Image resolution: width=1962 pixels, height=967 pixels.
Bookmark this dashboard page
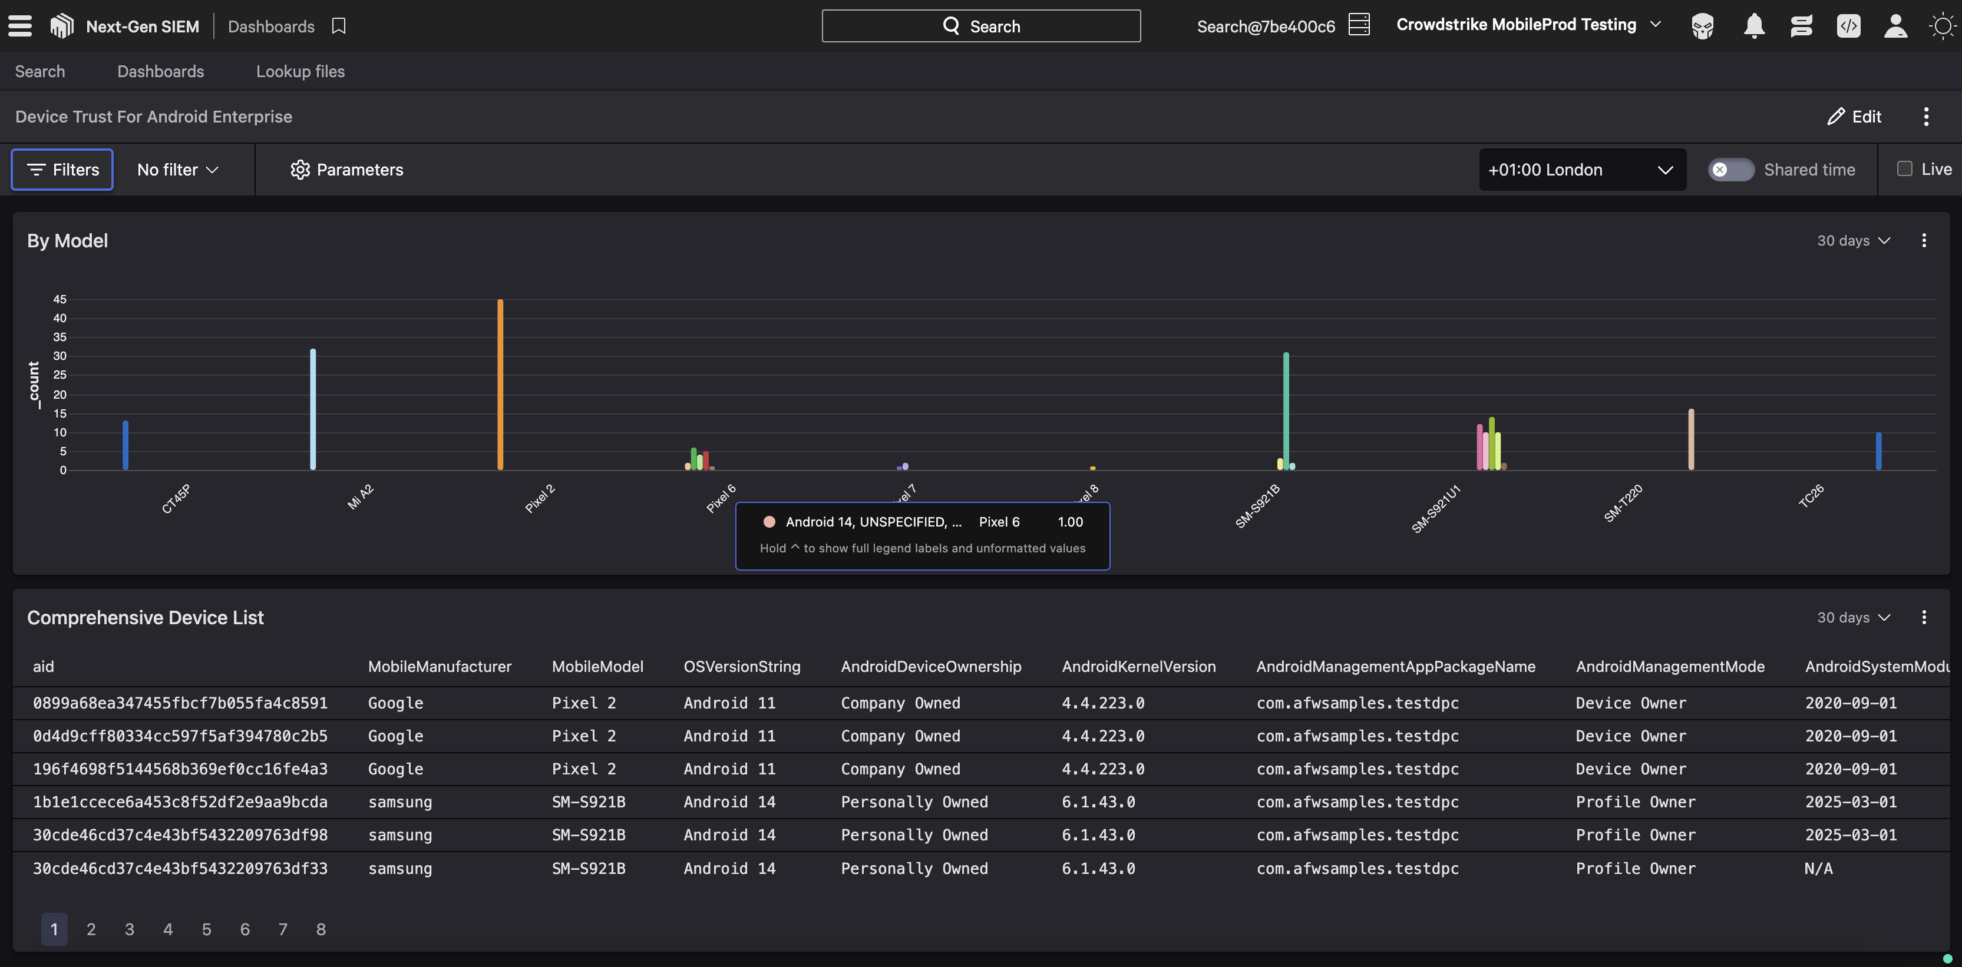click(x=339, y=26)
